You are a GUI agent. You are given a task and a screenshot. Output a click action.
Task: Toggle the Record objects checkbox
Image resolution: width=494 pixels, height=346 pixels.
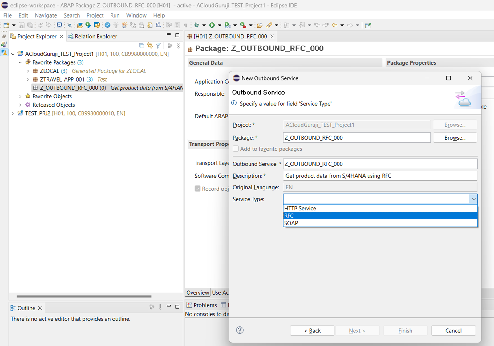[x=198, y=189]
